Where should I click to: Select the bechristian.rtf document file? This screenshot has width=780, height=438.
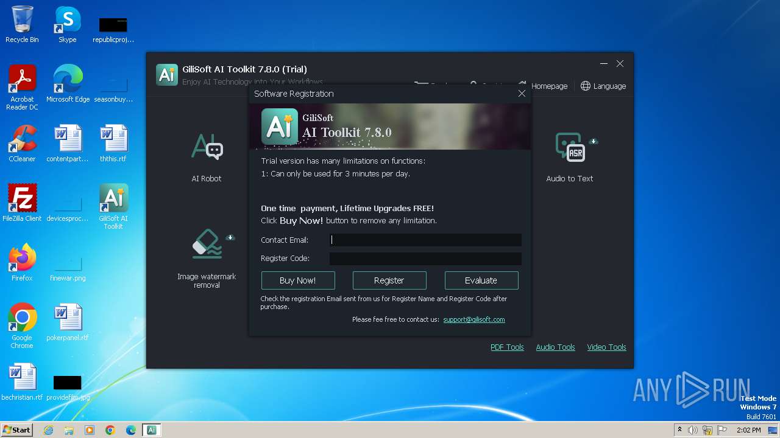[x=22, y=382]
